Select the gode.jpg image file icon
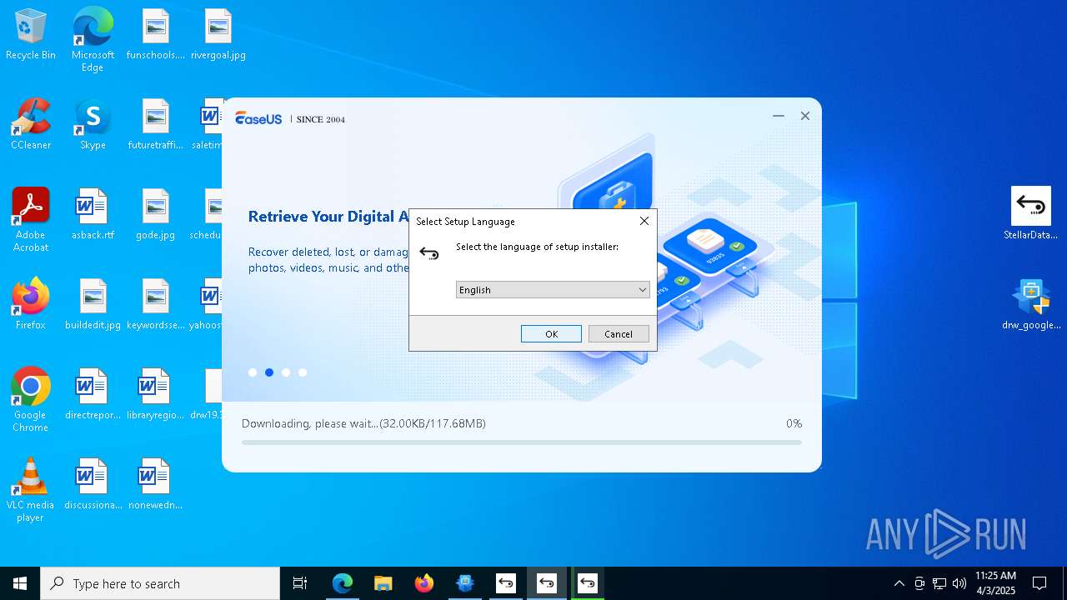 (x=155, y=215)
